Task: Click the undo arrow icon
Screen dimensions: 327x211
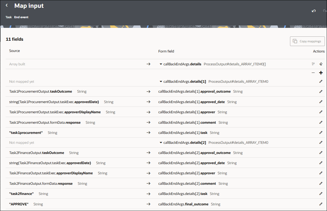Action: click(314, 11)
